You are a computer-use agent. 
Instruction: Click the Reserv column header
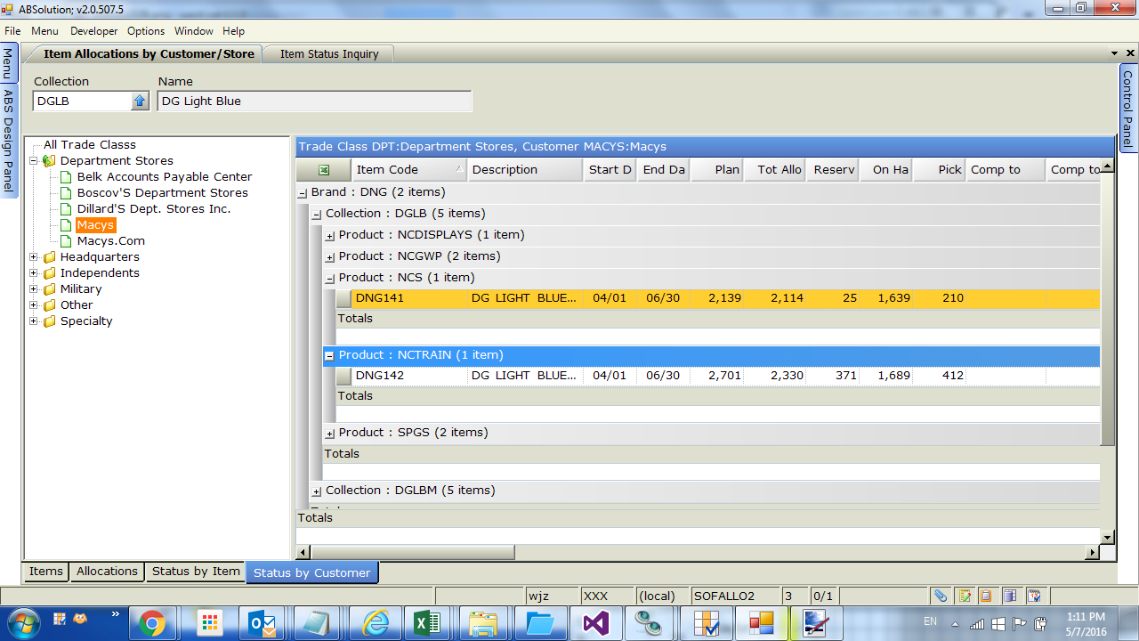[x=832, y=170]
